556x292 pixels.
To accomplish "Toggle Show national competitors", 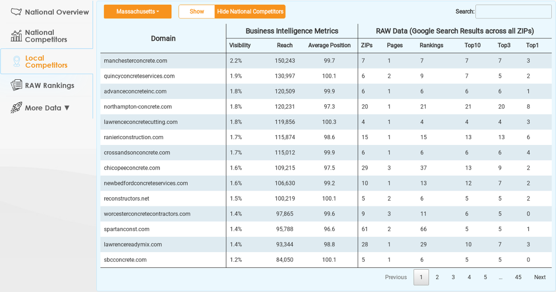I will tap(196, 12).
